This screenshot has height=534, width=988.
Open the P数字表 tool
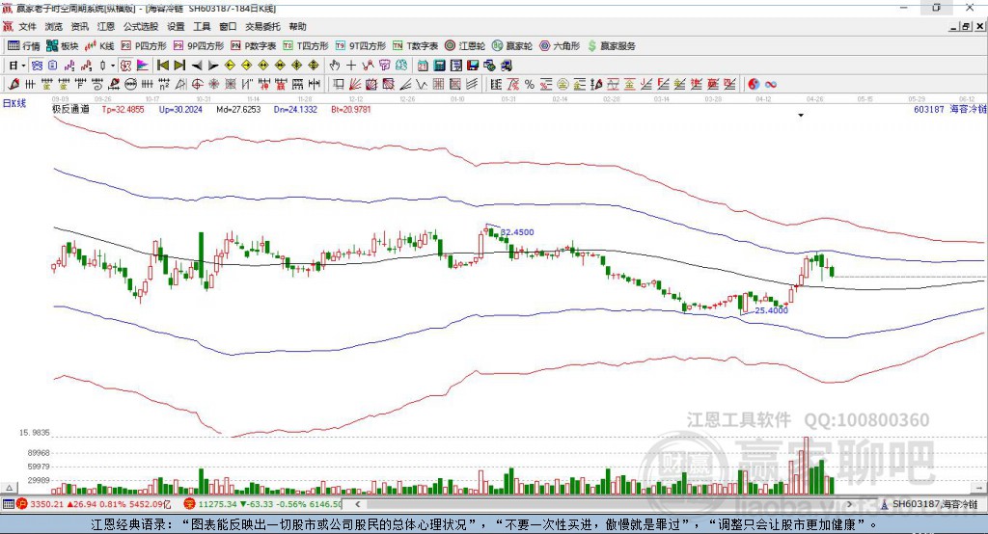coord(254,46)
